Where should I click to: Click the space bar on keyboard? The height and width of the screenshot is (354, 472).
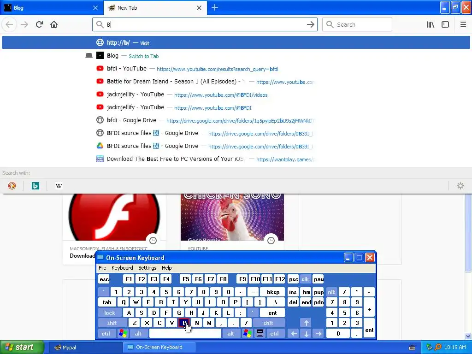point(185,333)
